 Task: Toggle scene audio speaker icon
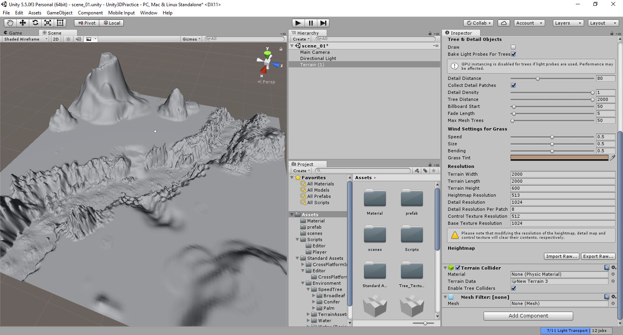tap(78, 39)
